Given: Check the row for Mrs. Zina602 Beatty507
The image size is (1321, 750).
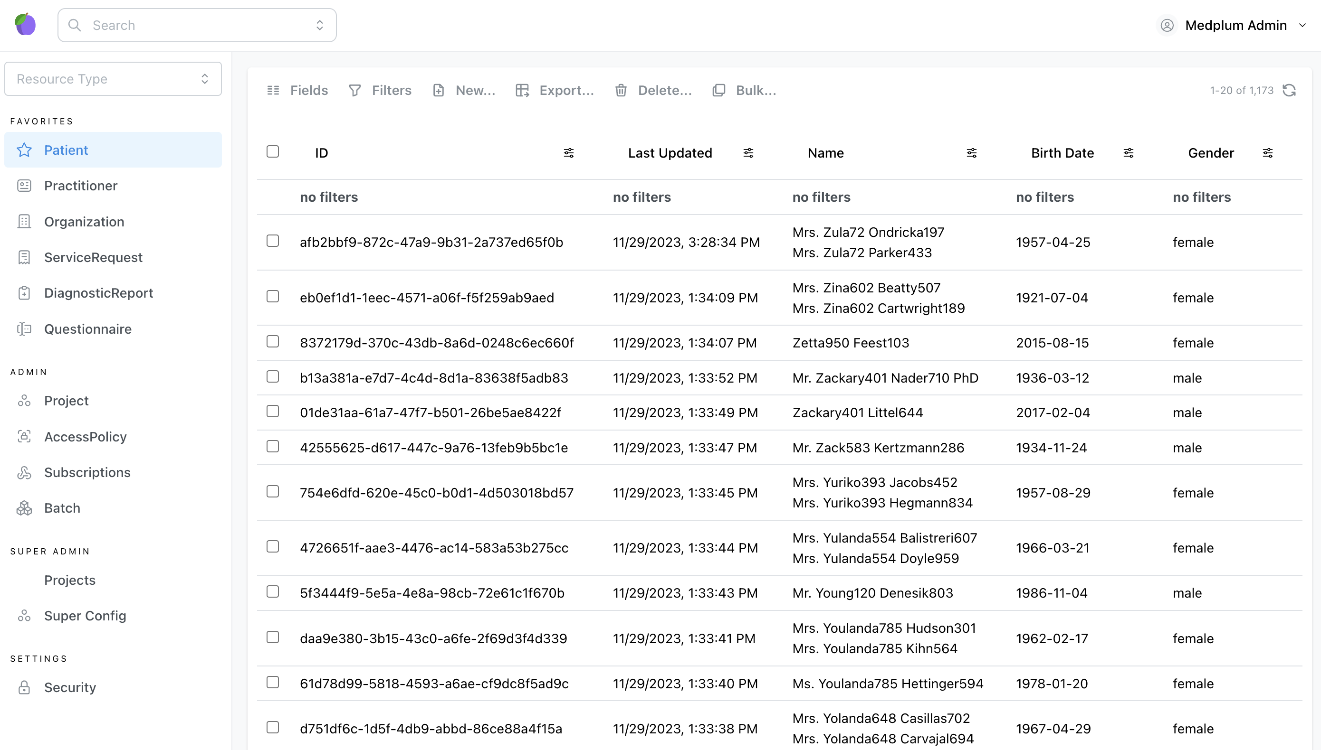Looking at the screenshot, I should (273, 296).
